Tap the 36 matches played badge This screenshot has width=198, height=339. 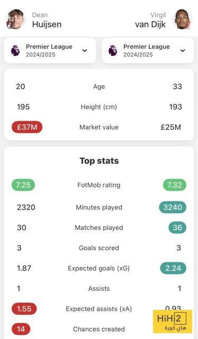click(x=177, y=227)
